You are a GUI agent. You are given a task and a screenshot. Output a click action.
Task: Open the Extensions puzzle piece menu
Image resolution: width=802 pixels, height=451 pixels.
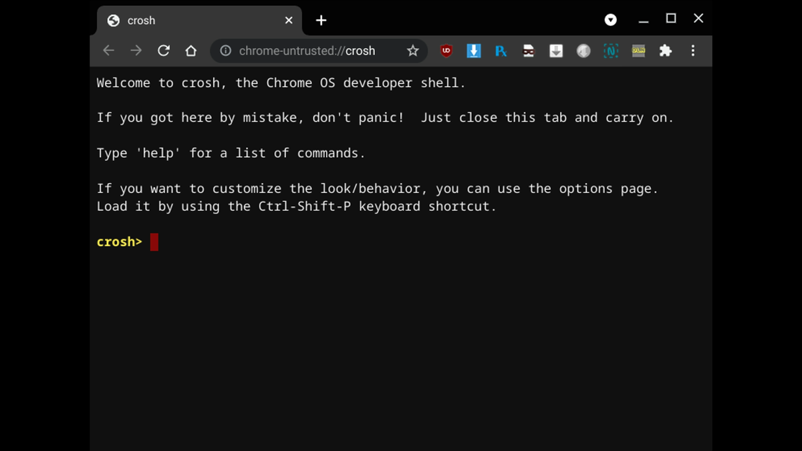pos(665,51)
